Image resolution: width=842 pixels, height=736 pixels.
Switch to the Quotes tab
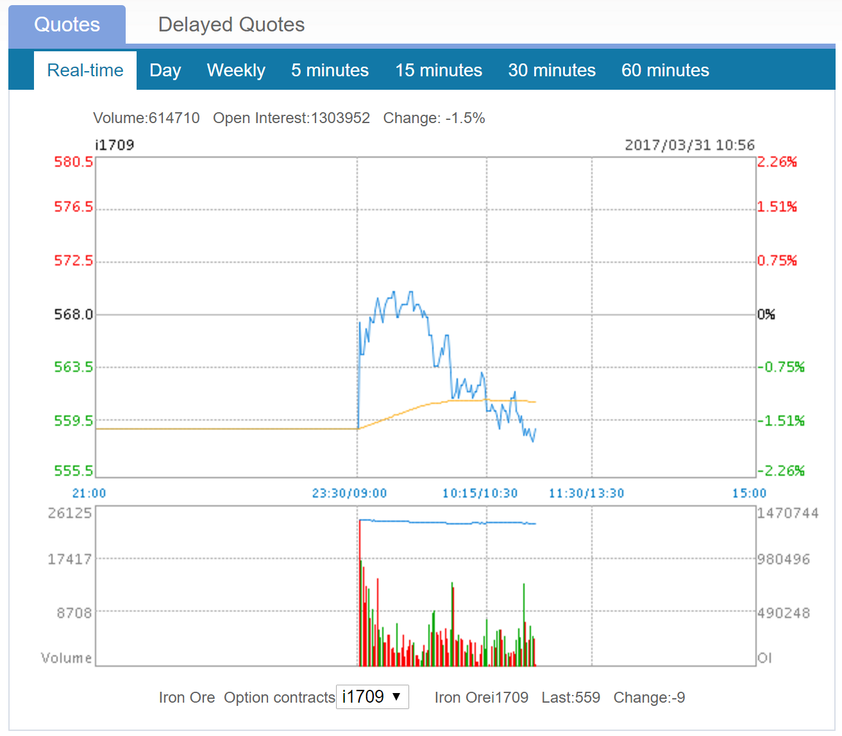(x=67, y=25)
